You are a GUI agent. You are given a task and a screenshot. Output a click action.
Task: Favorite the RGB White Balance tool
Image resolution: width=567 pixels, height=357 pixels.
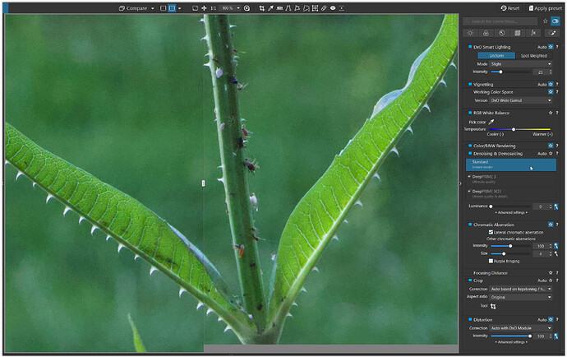[x=551, y=113]
